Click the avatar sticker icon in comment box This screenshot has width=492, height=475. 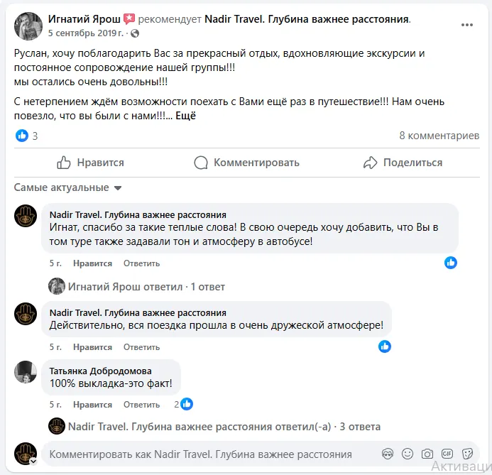click(388, 454)
